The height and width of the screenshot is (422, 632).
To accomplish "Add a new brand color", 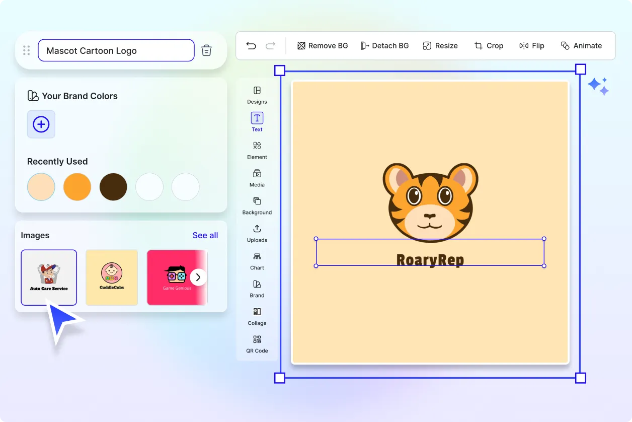I will 41,124.
